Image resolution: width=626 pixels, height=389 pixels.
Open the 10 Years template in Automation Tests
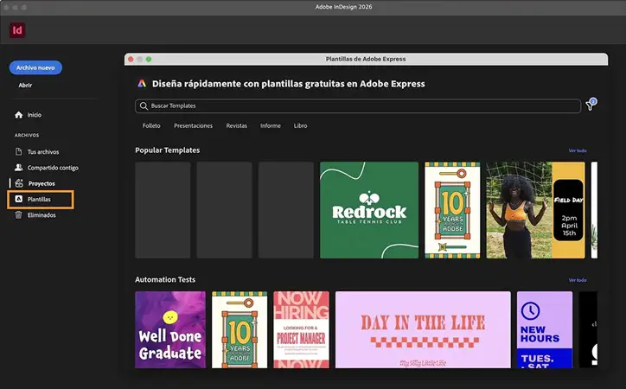(240, 329)
